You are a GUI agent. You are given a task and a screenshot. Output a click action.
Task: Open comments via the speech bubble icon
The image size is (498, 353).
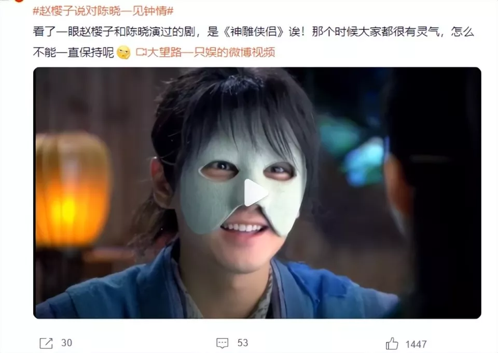tap(223, 343)
